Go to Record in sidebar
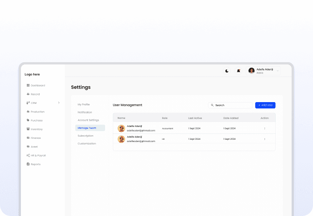Screen dimensions: 313x216 (x=35, y=94)
